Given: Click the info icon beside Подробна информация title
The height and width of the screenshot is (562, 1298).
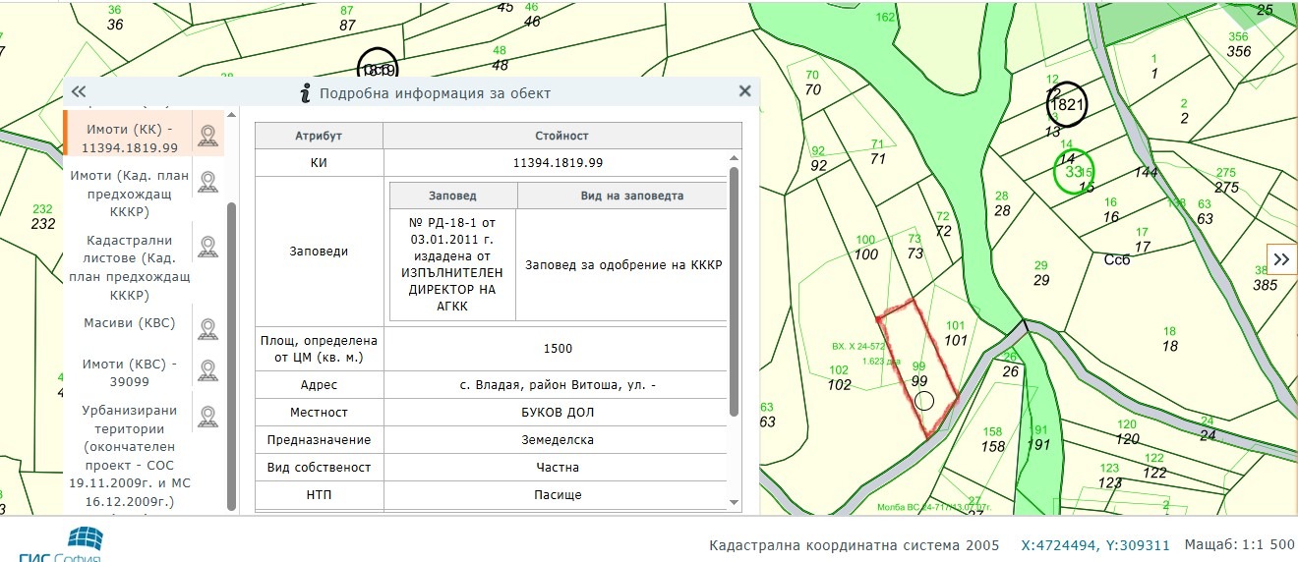Looking at the screenshot, I should (306, 92).
